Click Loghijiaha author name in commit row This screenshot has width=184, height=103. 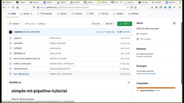pyautogui.click(x=18, y=32)
